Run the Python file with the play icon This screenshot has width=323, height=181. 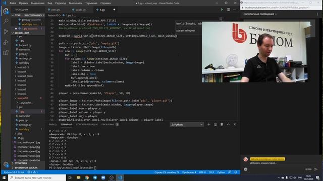tap(222, 10)
